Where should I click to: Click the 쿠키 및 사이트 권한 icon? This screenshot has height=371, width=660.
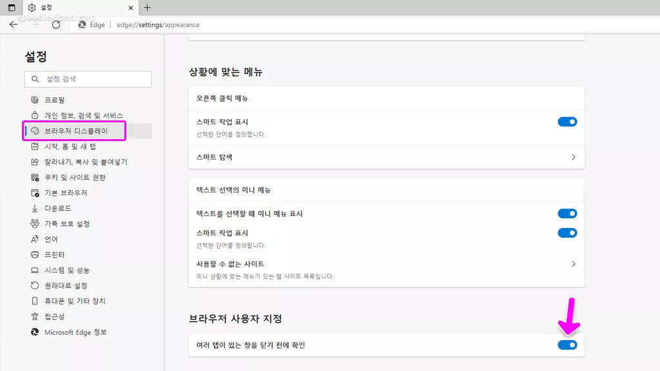pyautogui.click(x=35, y=178)
